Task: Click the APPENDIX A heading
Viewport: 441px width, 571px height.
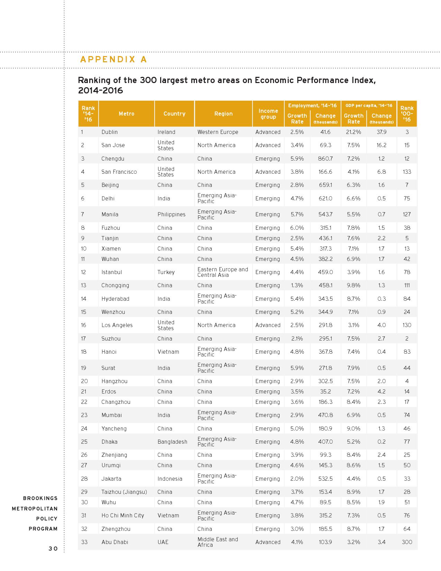Action: [x=113, y=60]
